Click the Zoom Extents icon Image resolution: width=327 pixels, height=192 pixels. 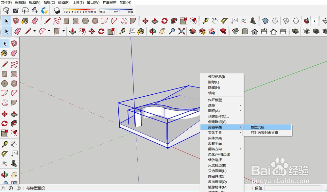181,31
